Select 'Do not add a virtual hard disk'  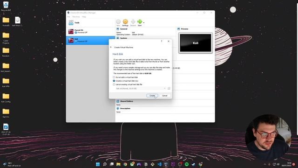tap(126, 77)
